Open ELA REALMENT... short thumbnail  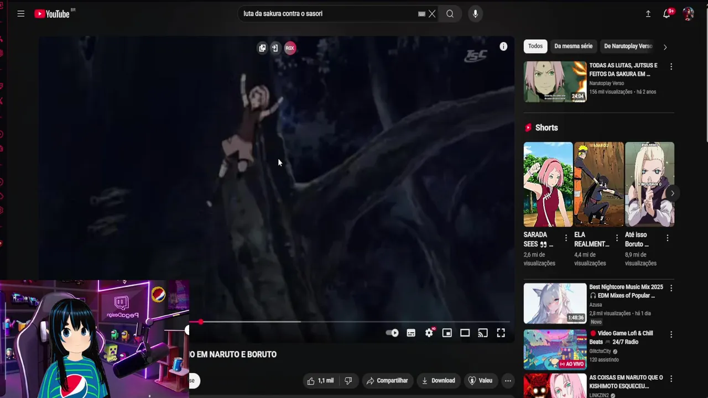(x=599, y=185)
